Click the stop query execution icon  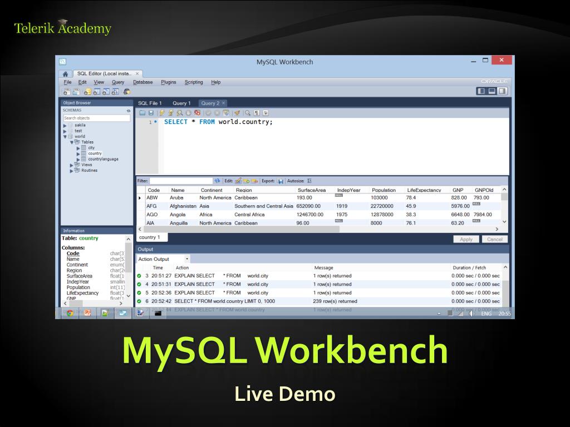click(x=188, y=113)
